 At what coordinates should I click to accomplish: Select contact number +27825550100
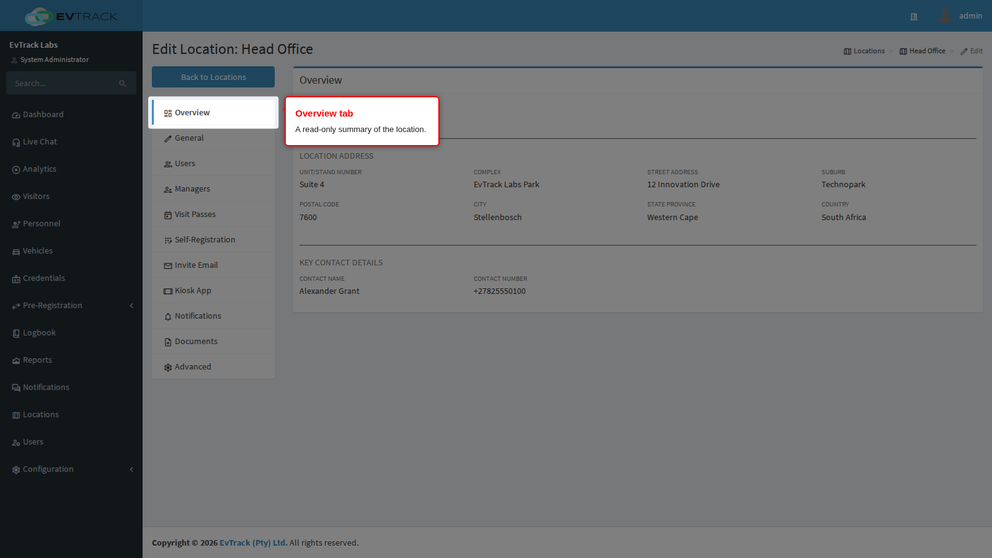click(500, 291)
